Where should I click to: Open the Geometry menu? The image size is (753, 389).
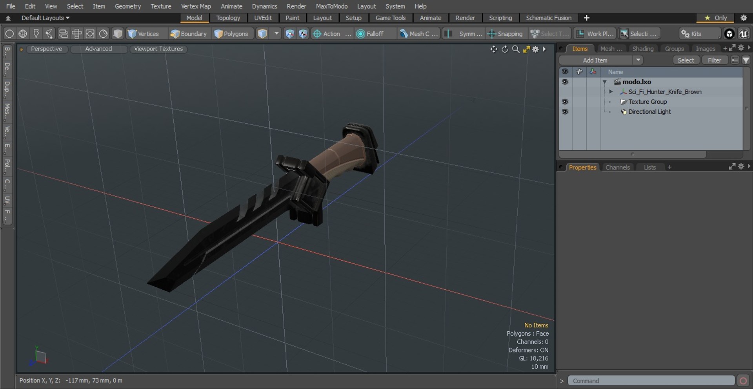(128, 6)
